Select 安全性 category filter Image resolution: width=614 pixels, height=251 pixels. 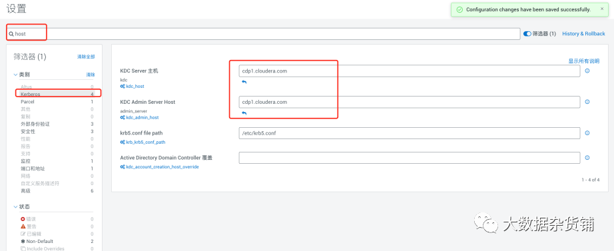57,132
